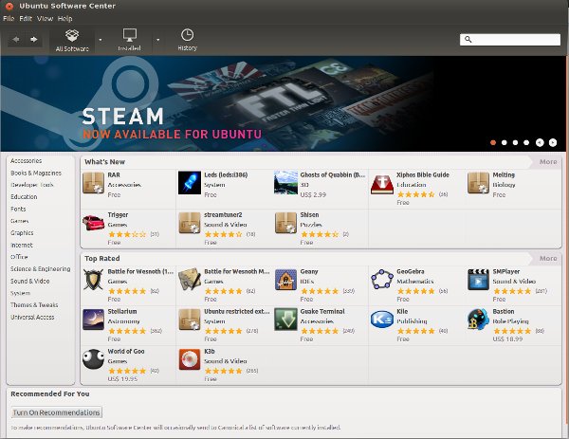
Task: Open the Installed software view
Action: [x=129, y=40]
